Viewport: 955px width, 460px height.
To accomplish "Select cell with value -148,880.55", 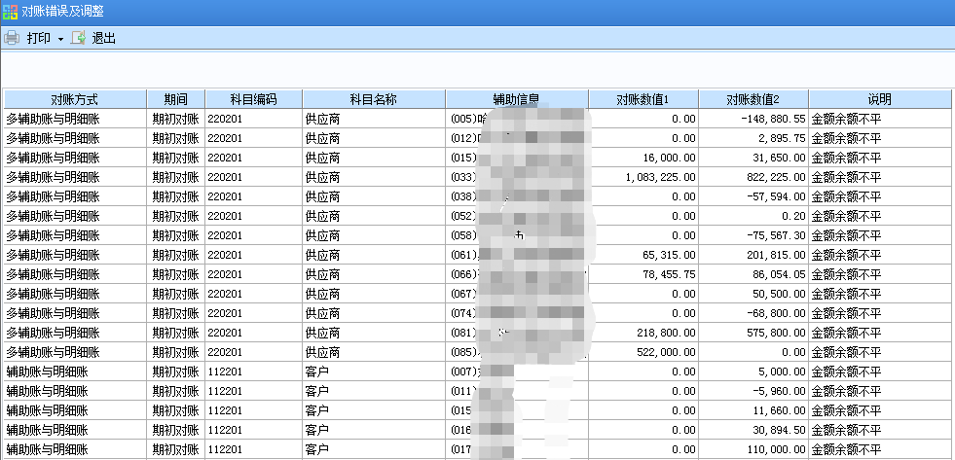I will click(754, 119).
